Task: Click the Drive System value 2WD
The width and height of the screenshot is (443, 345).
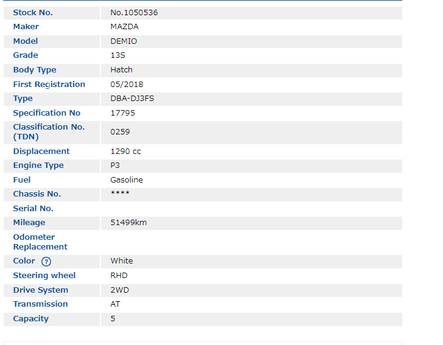Action: (x=119, y=290)
